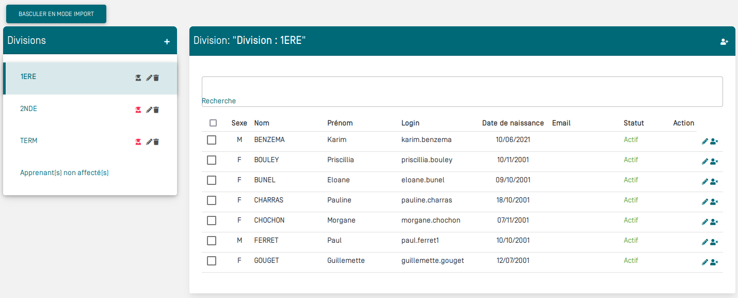The height and width of the screenshot is (298, 738).
Task: Open Apprenant(s) non affecté(s) link
Action: [x=64, y=173]
